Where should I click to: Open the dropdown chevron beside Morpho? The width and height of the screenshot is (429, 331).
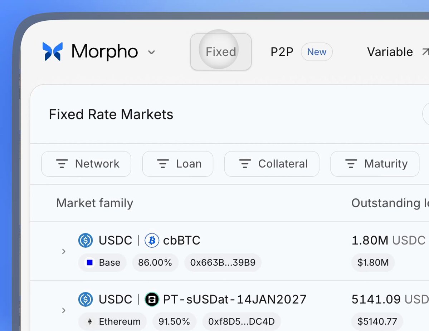click(151, 52)
